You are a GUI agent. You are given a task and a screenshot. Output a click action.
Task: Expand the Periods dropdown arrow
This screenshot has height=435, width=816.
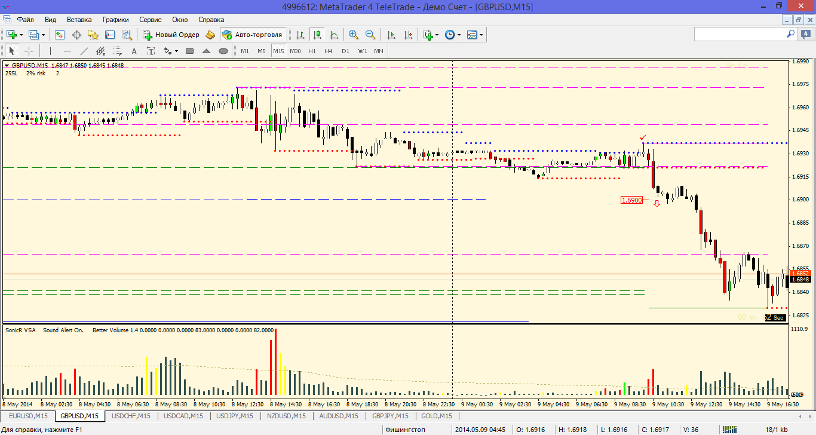pyautogui.click(x=459, y=35)
